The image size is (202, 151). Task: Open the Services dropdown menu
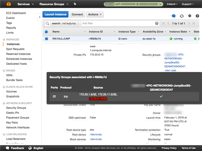point(26,4)
